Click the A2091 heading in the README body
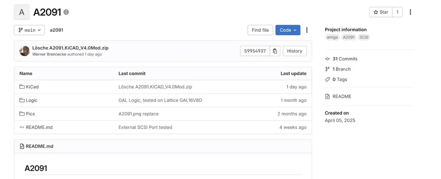 36,168
